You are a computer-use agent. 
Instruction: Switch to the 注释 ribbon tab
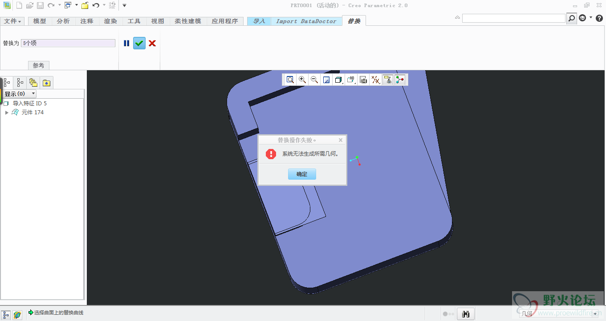87,21
